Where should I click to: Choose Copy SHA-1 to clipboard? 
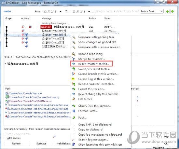coord(95,125)
